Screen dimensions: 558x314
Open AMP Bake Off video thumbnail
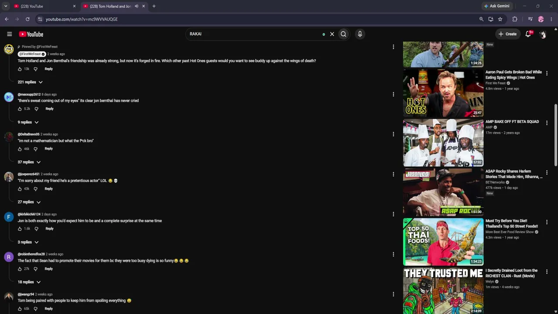pyautogui.click(x=443, y=143)
